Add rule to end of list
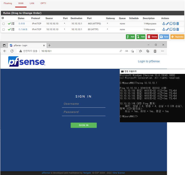Viewport: 185px width, 175px height. pos(141,37)
